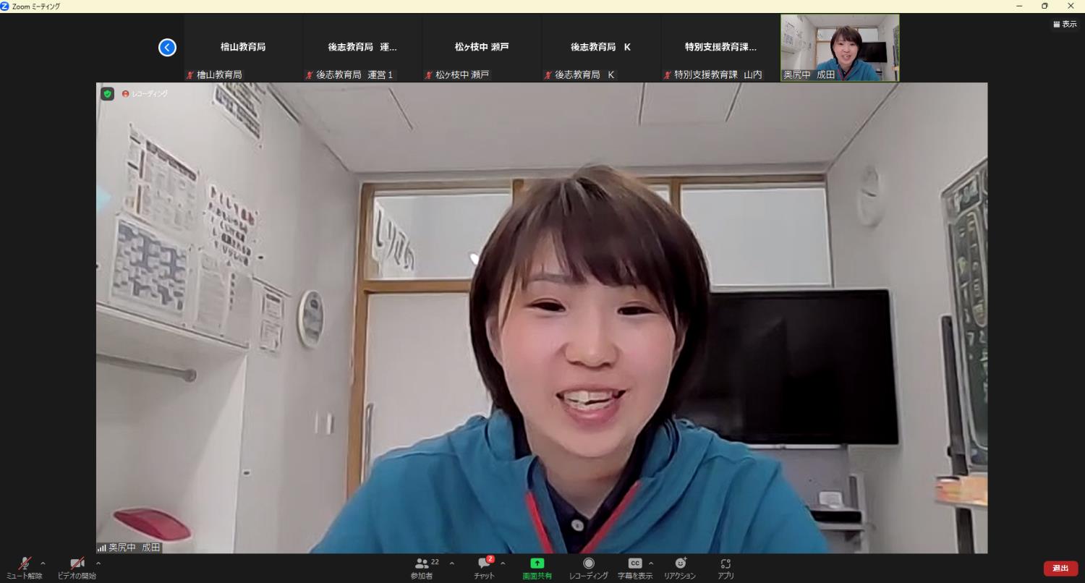
Task: Expand caption options arrow next to 字幕を表示
Action: 651,563
